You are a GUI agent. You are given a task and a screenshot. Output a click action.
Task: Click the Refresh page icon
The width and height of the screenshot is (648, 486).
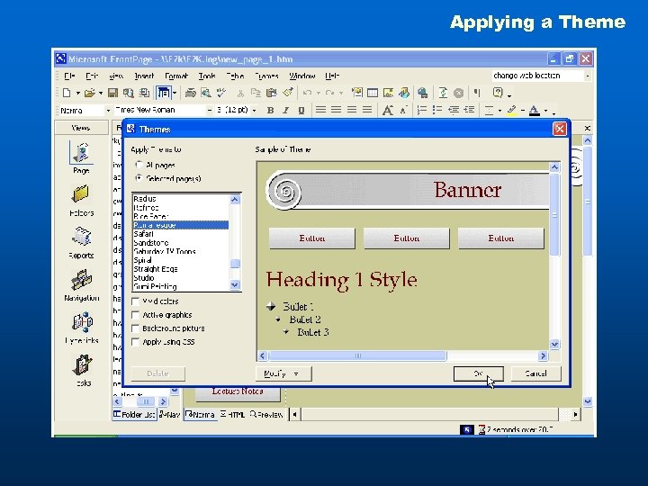tap(443, 93)
